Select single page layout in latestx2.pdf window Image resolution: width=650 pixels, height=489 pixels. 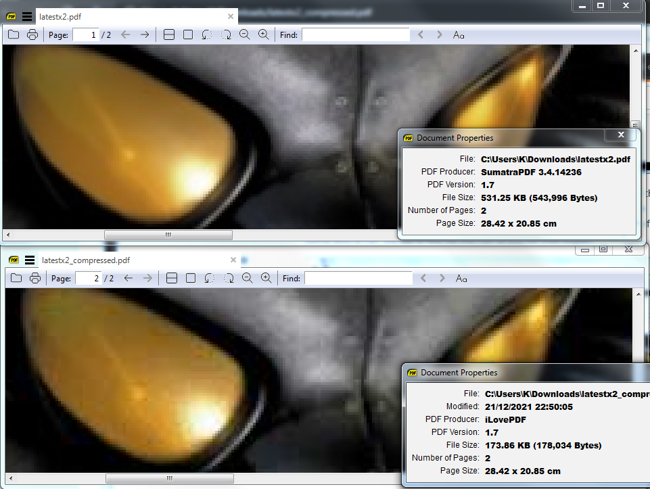pyautogui.click(x=188, y=34)
